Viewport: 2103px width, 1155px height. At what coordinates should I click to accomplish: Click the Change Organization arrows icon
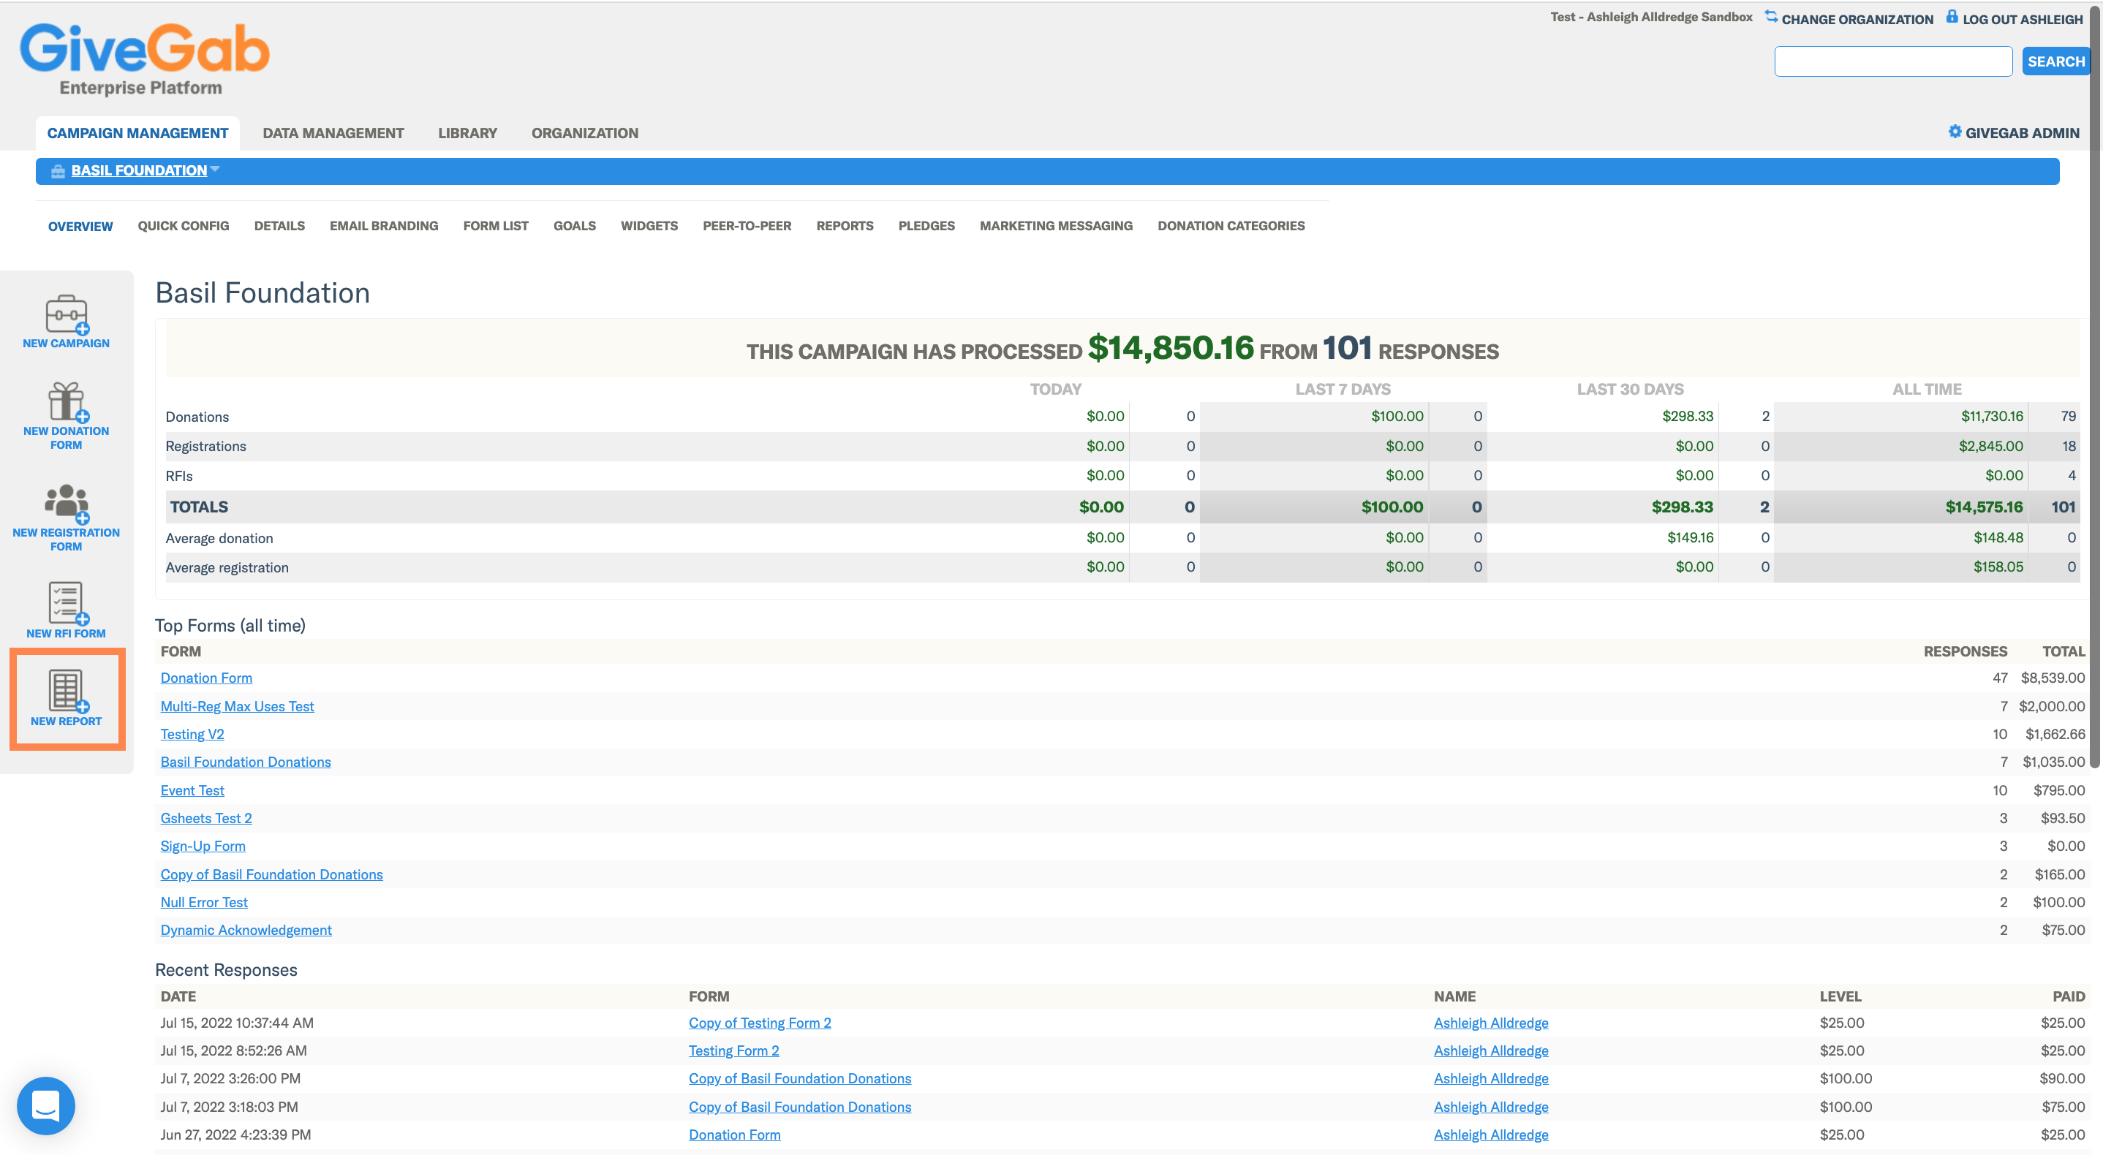(x=1771, y=16)
